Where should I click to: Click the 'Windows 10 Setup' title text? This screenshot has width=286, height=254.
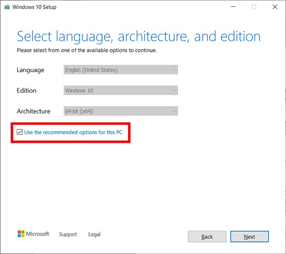pos(34,7)
